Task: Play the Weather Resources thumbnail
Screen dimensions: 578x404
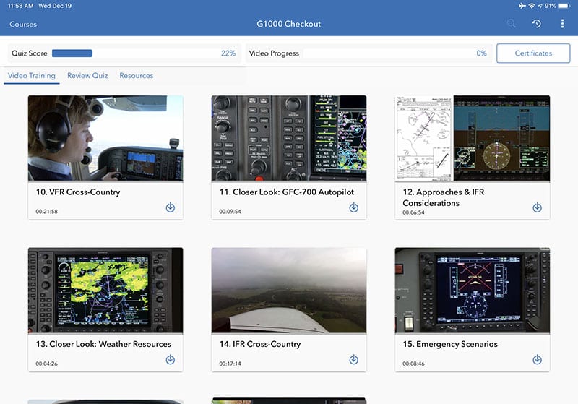Action: point(105,290)
